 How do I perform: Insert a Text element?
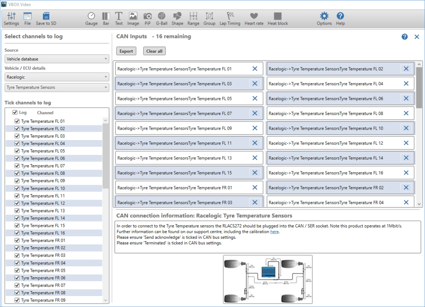[x=119, y=19]
